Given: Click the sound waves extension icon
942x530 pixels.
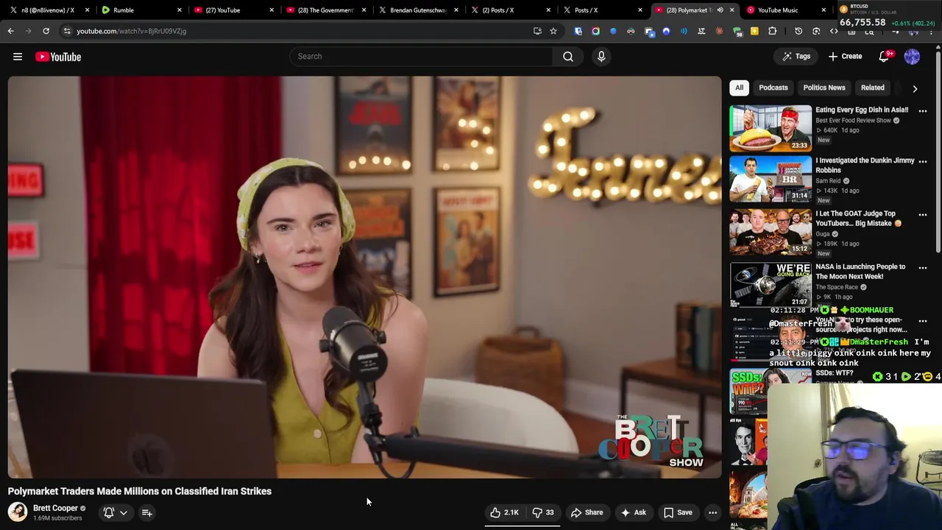Looking at the screenshot, I should (684, 31).
